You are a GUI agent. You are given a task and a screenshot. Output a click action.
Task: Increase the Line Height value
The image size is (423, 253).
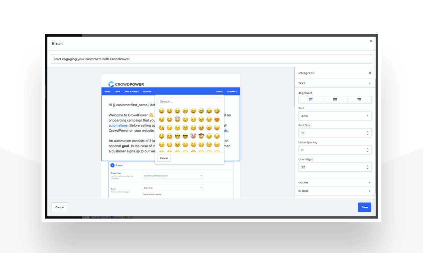367,165
